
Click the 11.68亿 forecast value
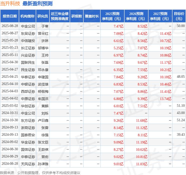click(x=142, y=120)
